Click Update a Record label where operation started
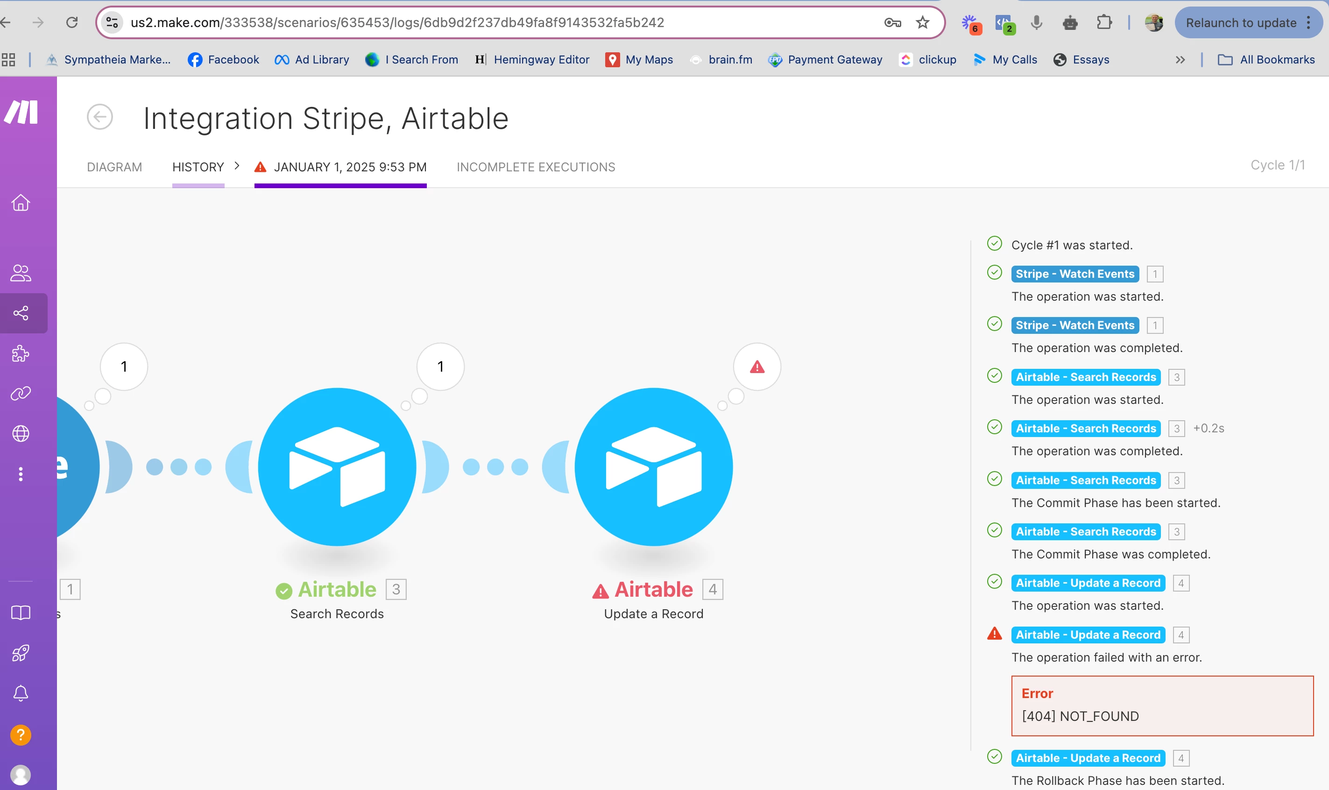The image size is (1329, 790). click(x=1088, y=583)
